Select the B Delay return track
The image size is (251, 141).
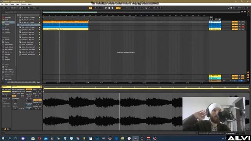click(215, 78)
